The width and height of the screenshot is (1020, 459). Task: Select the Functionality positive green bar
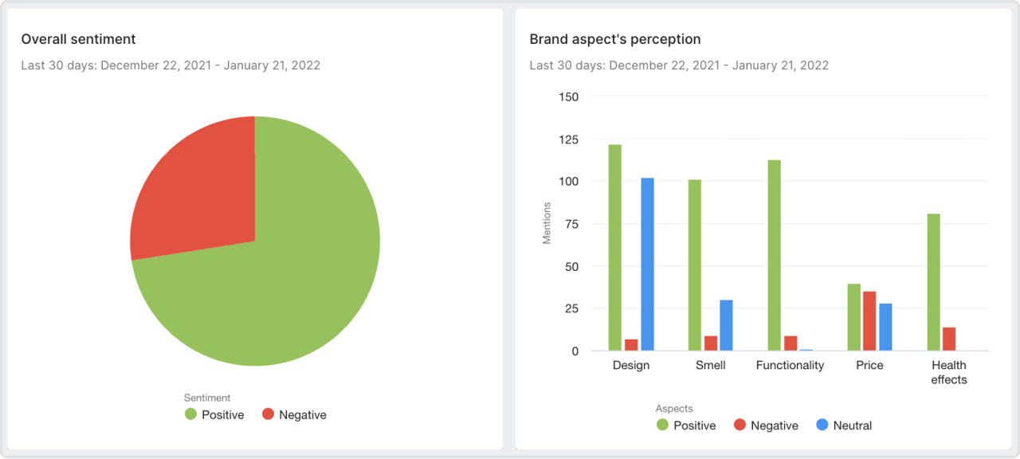click(x=774, y=256)
